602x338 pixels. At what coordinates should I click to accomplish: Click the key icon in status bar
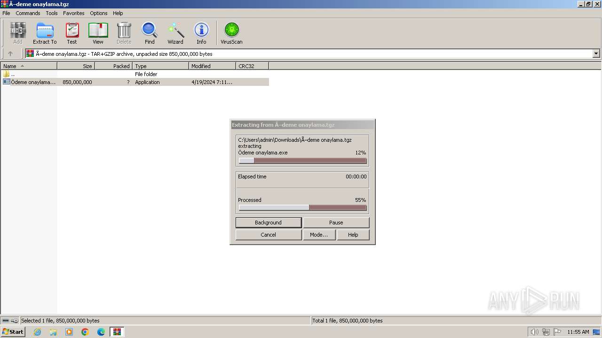(x=15, y=321)
